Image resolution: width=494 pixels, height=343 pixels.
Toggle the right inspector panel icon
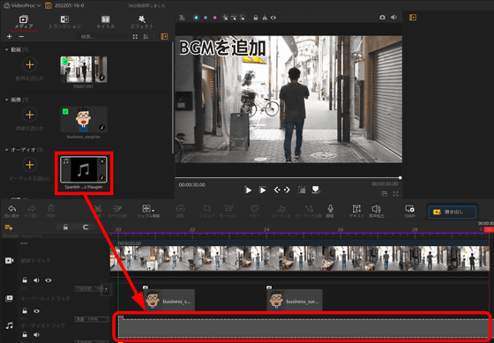point(413,18)
